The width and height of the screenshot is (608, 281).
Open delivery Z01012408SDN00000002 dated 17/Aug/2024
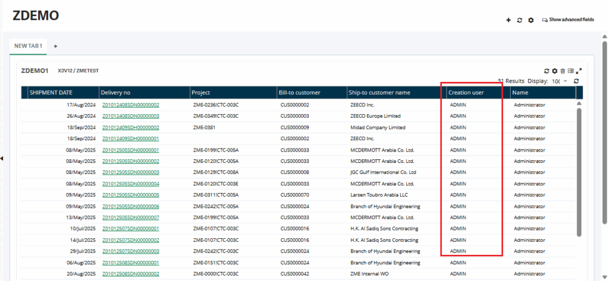coord(130,105)
